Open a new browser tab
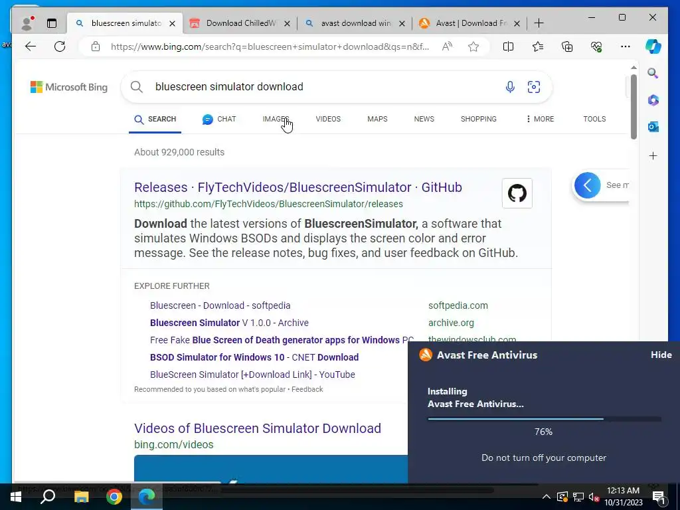Viewport: 680px width, 510px height. click(x=539, y=23)
